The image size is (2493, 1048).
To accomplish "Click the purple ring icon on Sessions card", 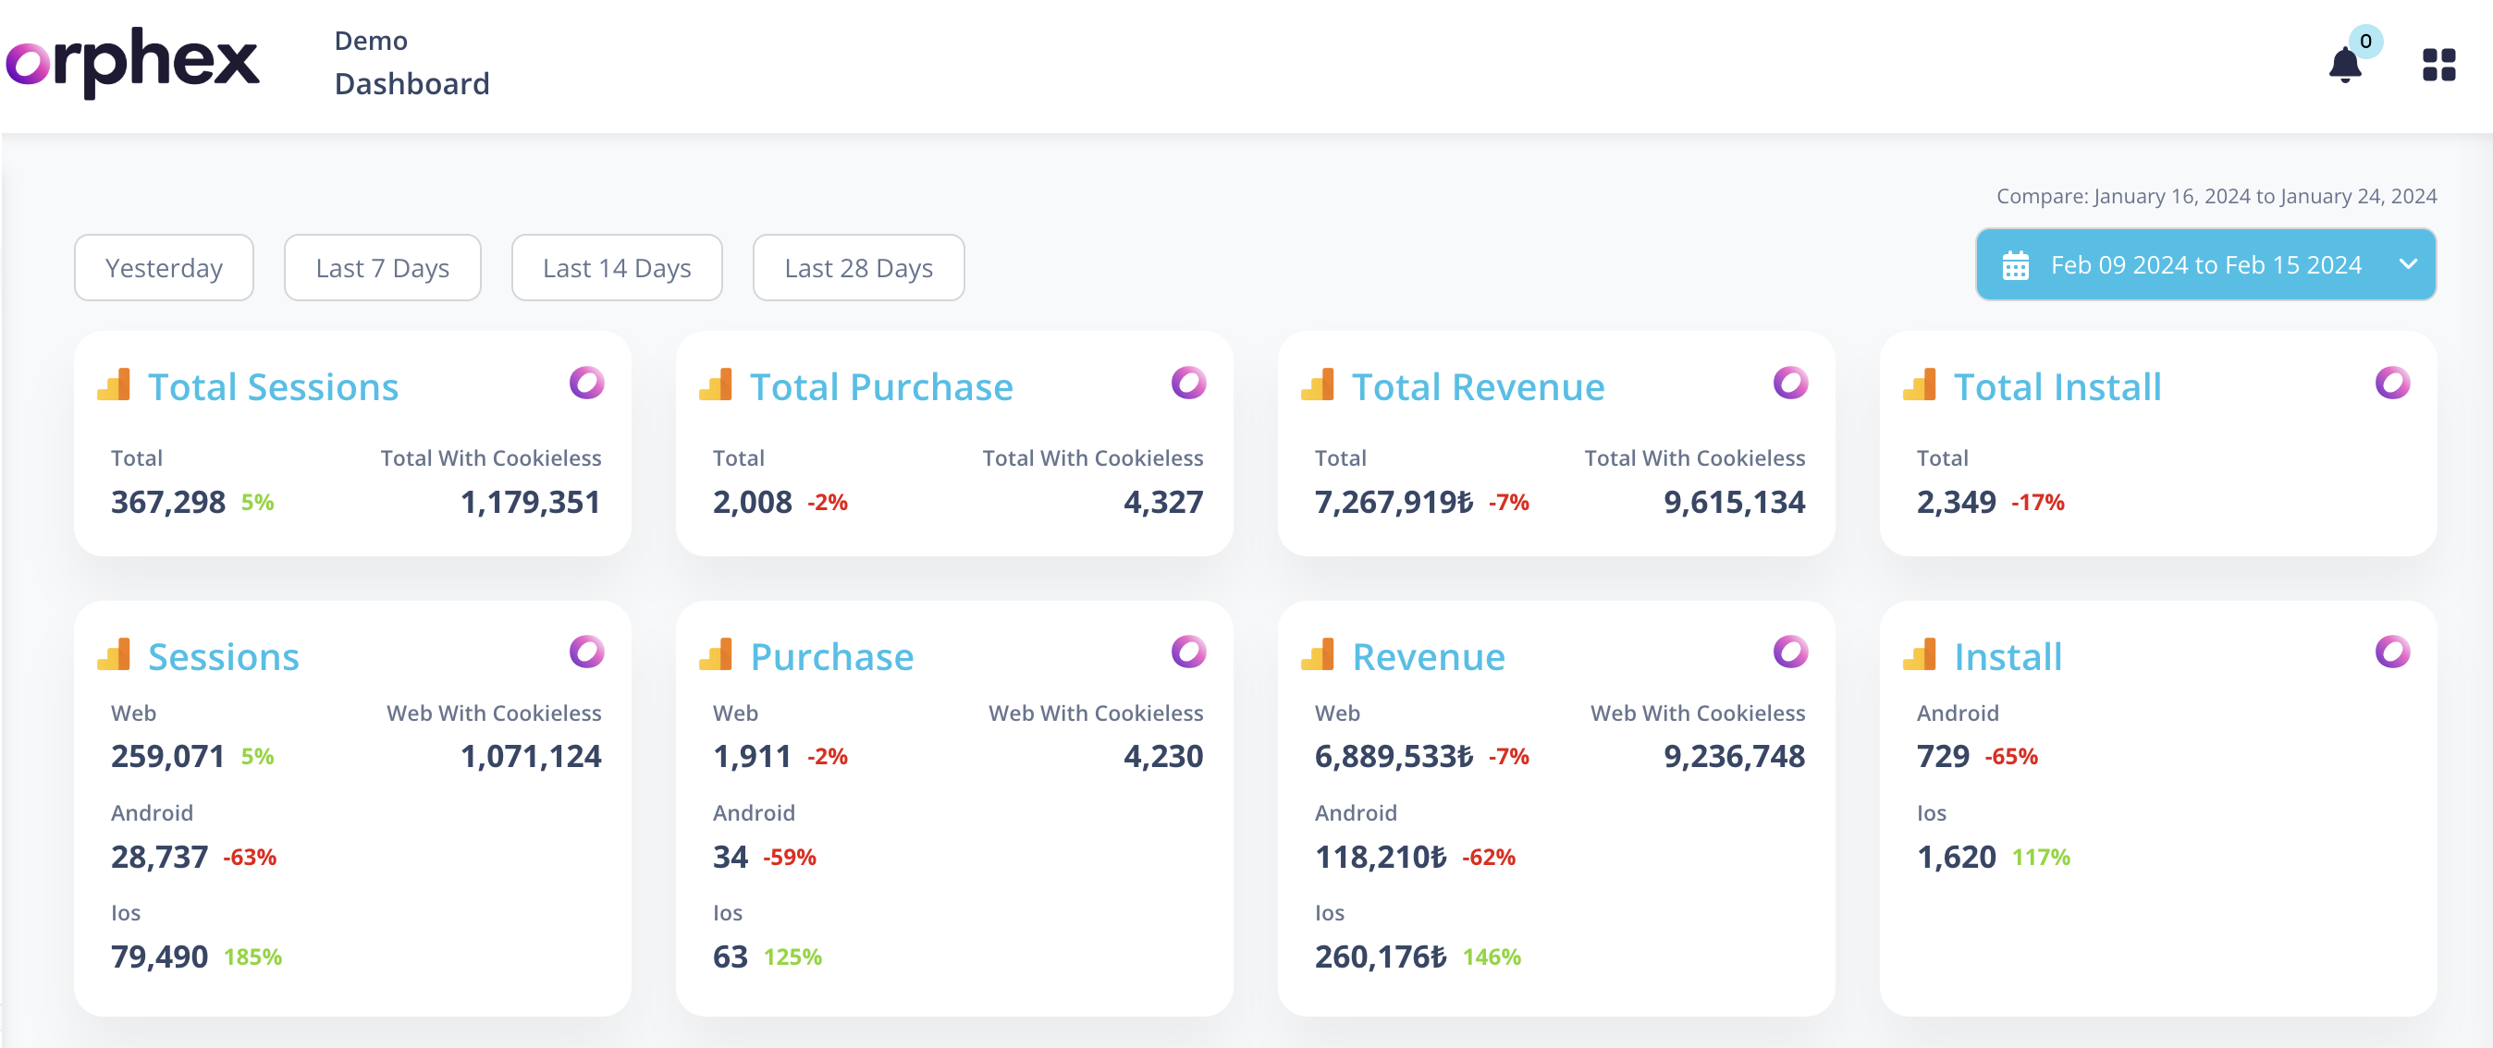I will click(x=586, y=652).
